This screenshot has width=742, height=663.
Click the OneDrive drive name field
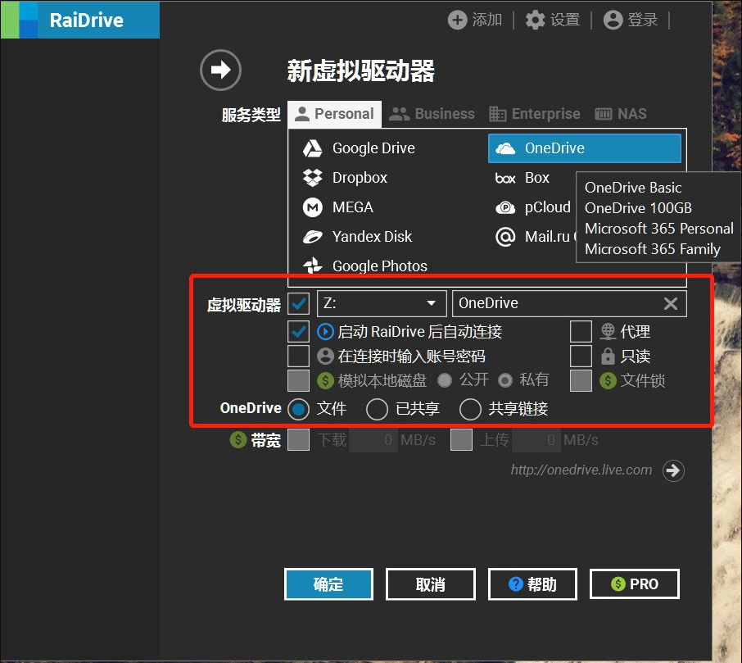tap(569, 303)
